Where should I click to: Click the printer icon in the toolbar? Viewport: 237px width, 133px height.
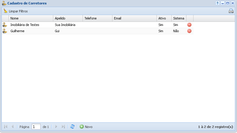tap(231, 11)
